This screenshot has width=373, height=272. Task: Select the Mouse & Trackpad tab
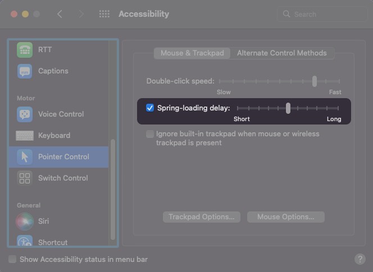(192, 53)
